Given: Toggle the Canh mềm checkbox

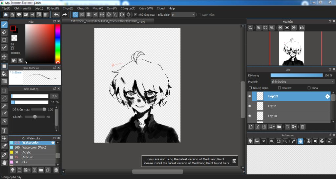Looking at the screenshot, I should (199, 15).
